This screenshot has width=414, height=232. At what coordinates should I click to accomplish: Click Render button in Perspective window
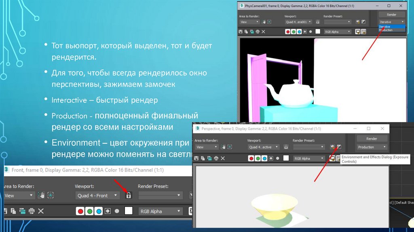tap(372, 139)
